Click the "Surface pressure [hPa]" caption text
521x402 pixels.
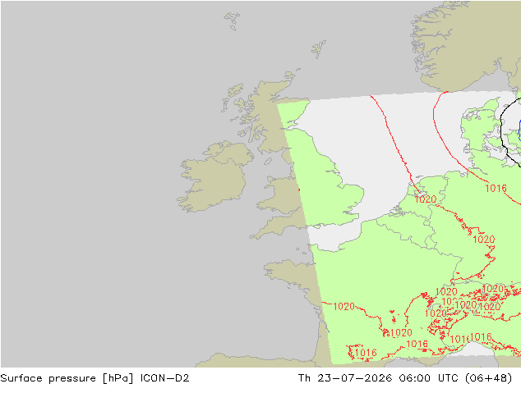[x=67, y=378]
